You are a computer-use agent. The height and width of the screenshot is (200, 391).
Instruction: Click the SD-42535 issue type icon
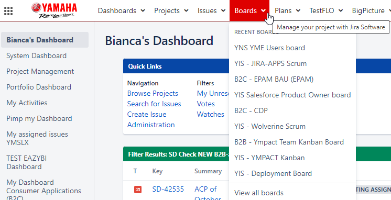[x=138, y=190]
